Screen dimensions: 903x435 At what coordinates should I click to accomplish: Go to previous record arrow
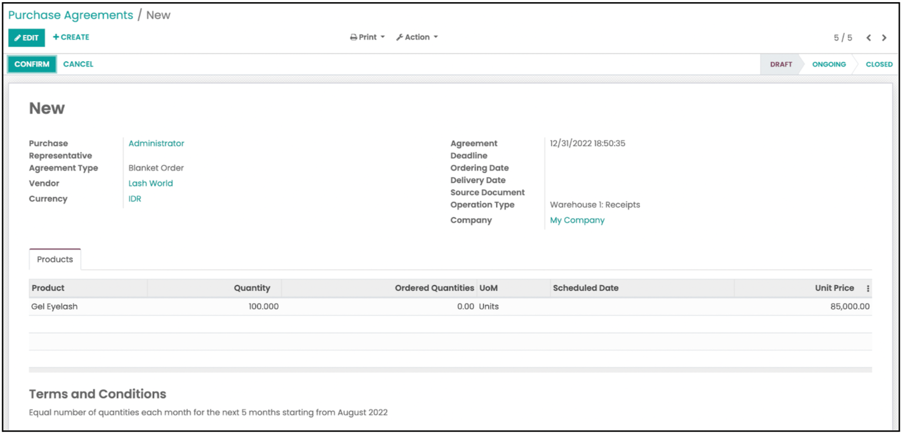coord(868,38)
